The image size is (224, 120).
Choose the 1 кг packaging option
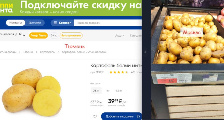pyautogui.click(x=108, y=91)
